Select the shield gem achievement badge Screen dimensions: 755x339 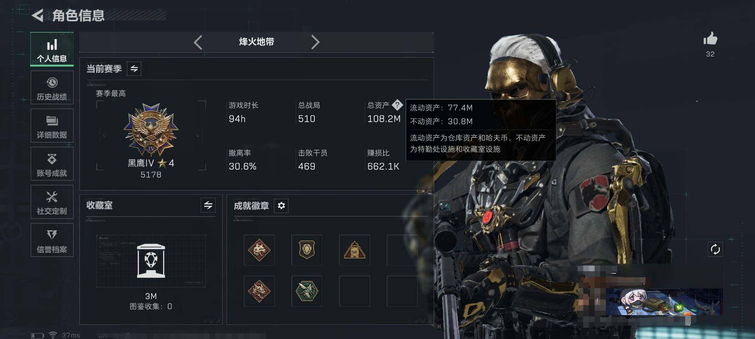pyautogui.click(x=307, y=250)
